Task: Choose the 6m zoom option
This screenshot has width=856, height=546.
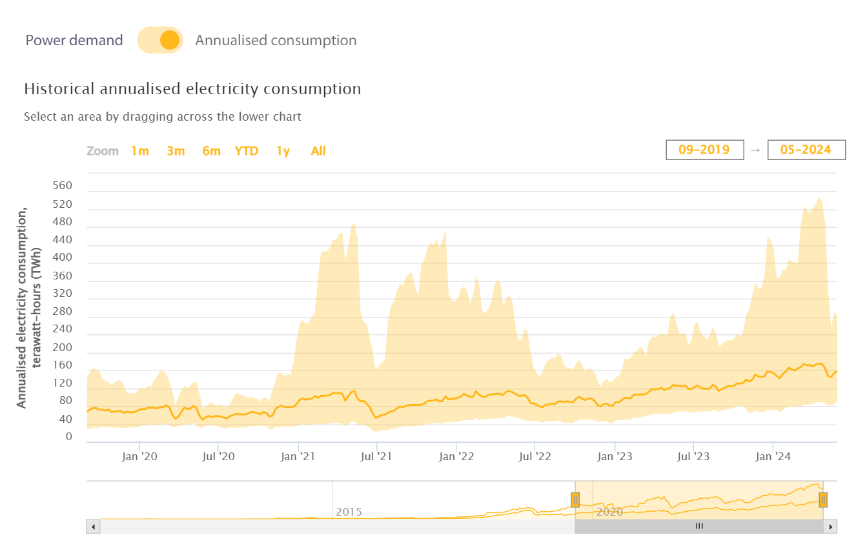Action: click(211, 151)
